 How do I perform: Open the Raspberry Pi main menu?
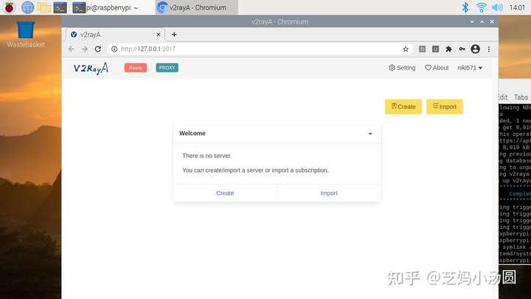tap(9, 7)
